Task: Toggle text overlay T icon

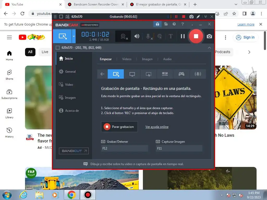Action: pos(171,36)
